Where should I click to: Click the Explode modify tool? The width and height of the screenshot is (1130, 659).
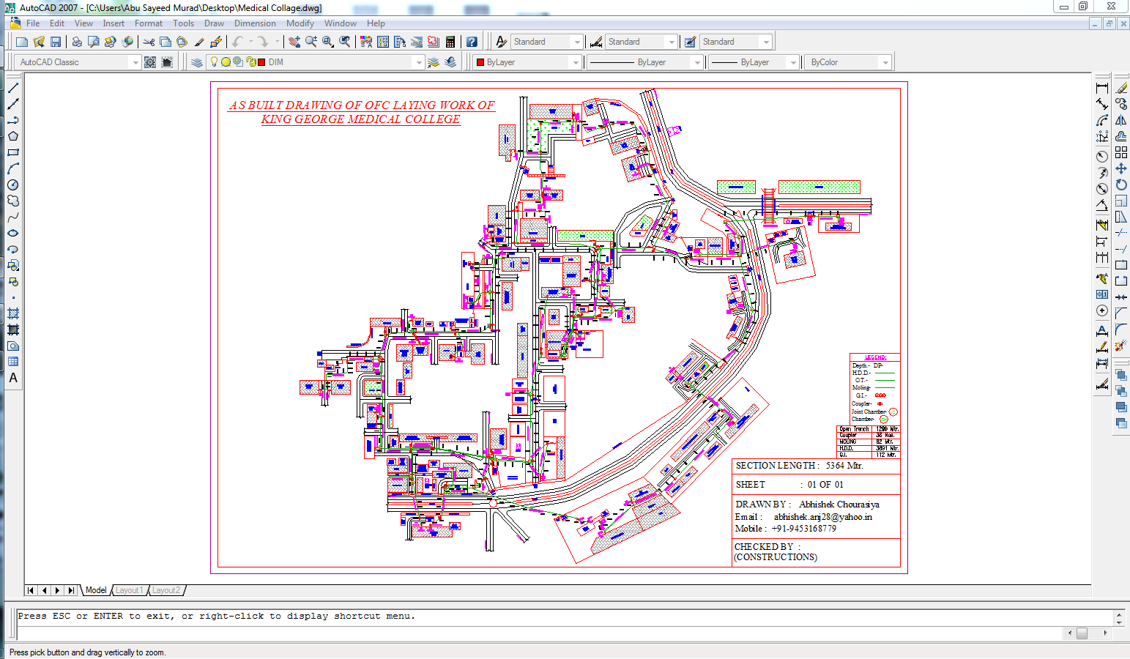[x=1121, y=346]
